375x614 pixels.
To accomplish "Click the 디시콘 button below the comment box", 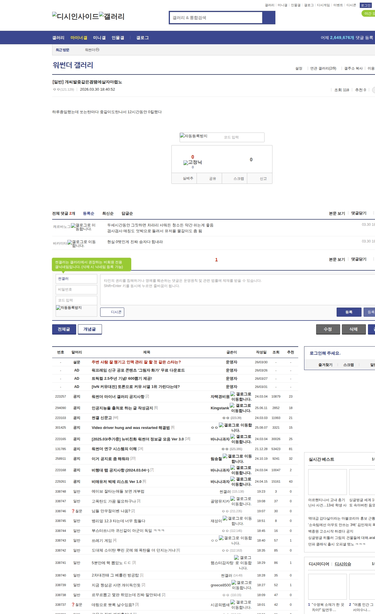I will pos(112,312).
